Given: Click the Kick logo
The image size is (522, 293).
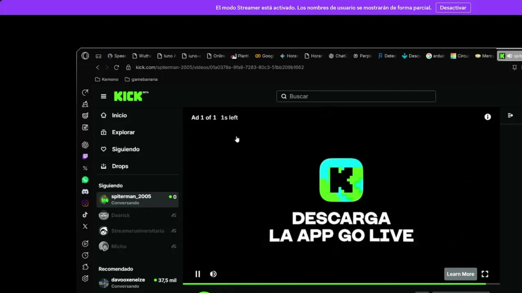Looking at the screenshot, I should (131, 96).
